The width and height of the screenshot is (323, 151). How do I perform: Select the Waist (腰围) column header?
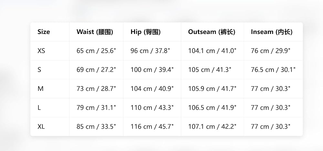pyautogui.click(x=95, y=32)
